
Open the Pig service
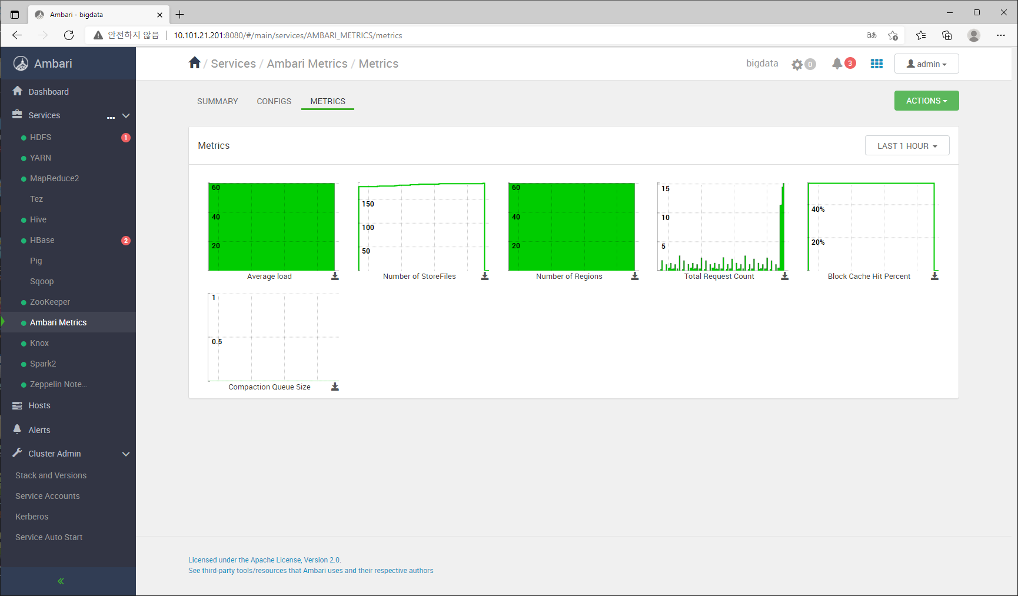pos(36,261)
